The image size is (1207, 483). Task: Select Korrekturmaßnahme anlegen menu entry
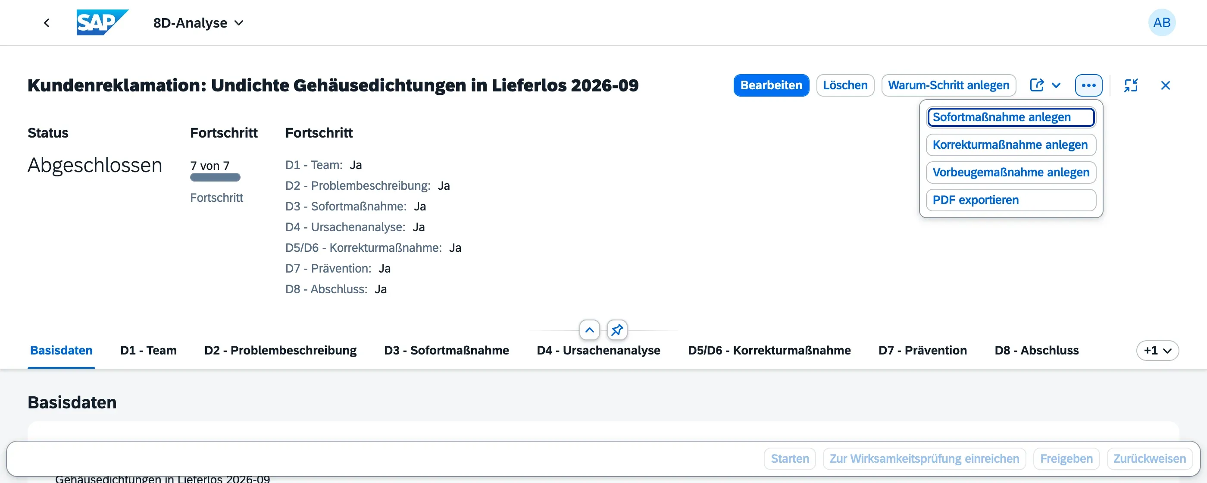(x=1011, y=145)
